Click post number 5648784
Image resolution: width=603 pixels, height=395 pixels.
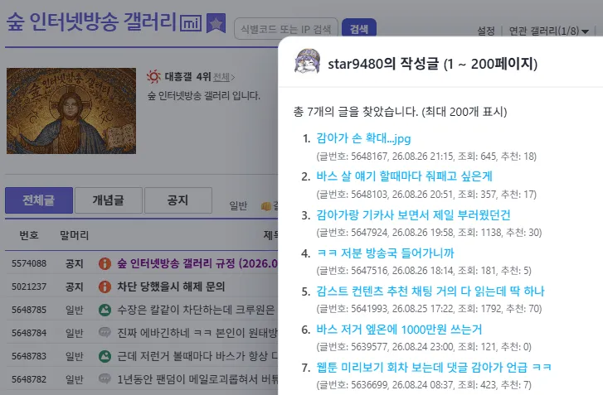pos(29,333)
